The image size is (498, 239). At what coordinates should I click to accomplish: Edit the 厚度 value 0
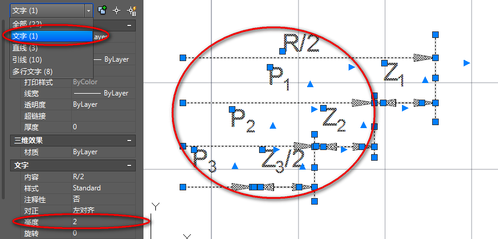click(x=104, y=127)
